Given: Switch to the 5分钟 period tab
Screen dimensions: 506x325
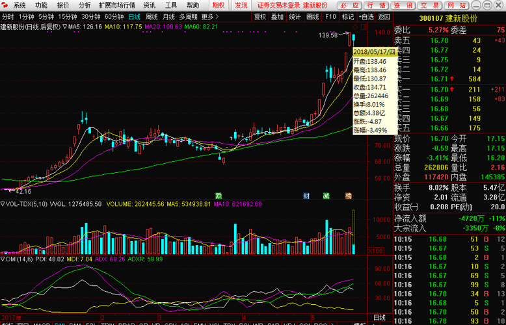Looking at the screenshot, I should pos(46,16).
